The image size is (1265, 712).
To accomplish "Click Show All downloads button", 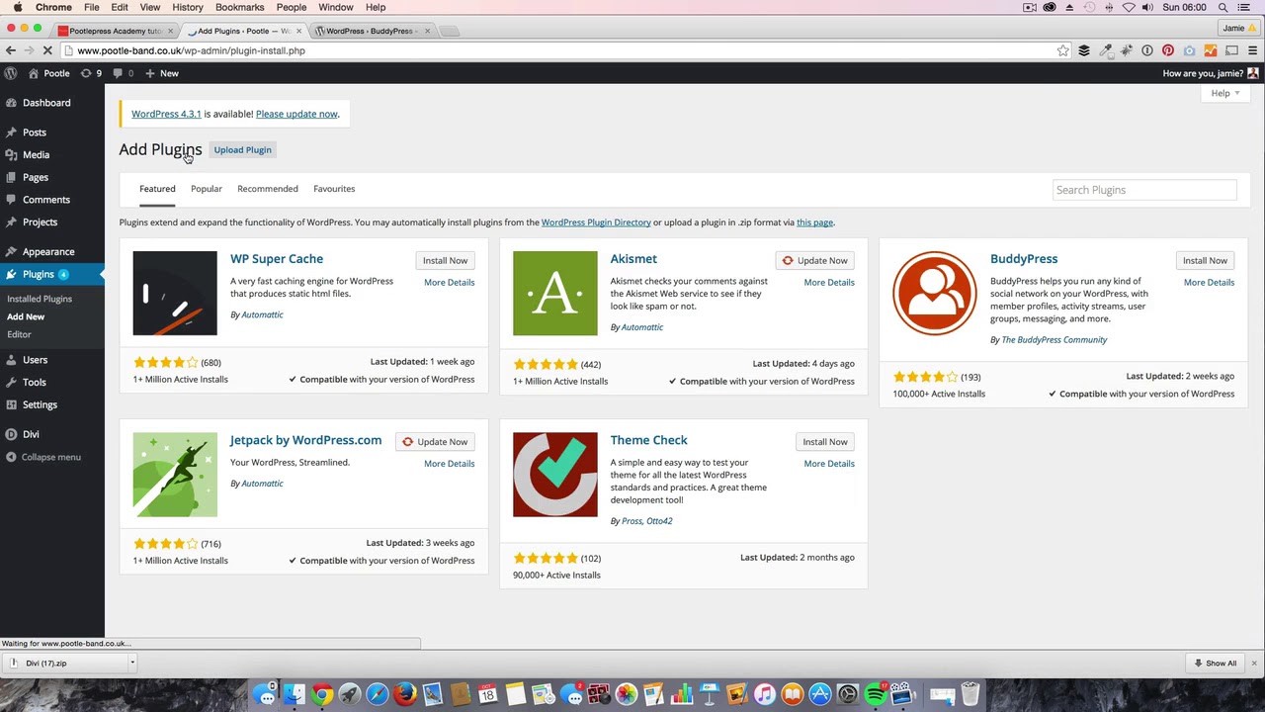I will [x=1216, y=664].
